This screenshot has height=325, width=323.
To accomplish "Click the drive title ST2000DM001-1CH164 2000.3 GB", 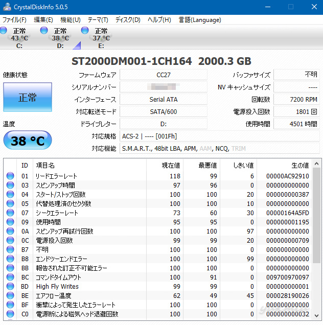I will click(161, 61).
